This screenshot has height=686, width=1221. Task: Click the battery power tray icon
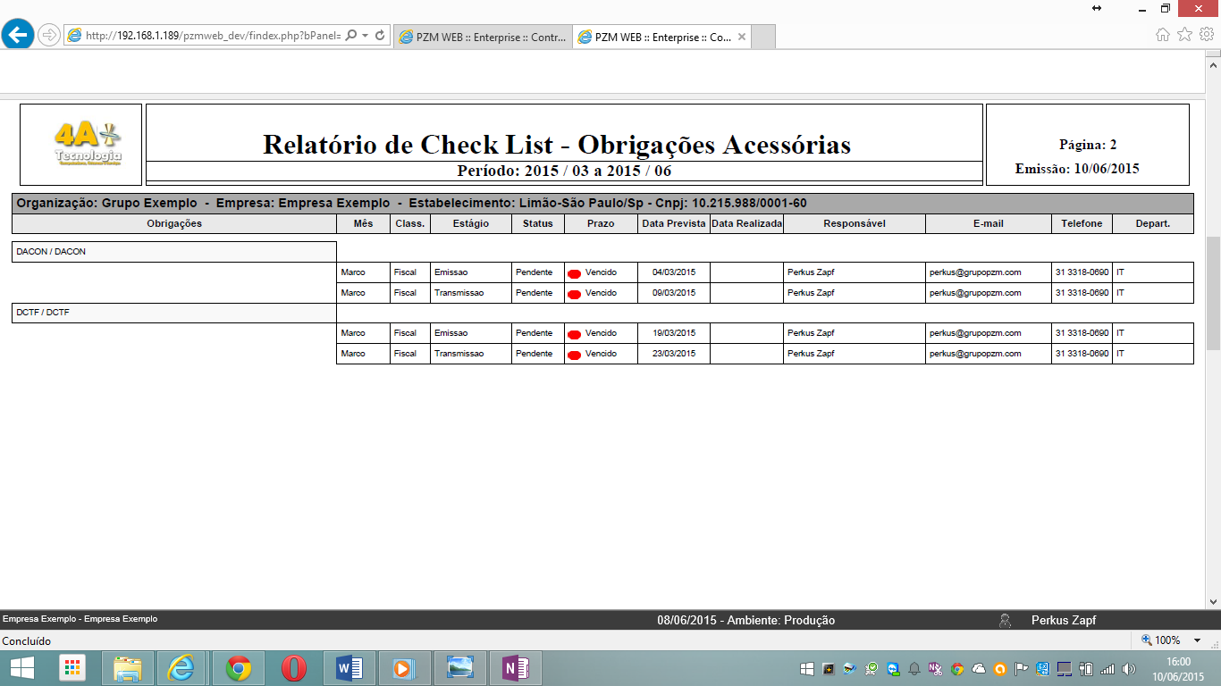click(1086, 668)
